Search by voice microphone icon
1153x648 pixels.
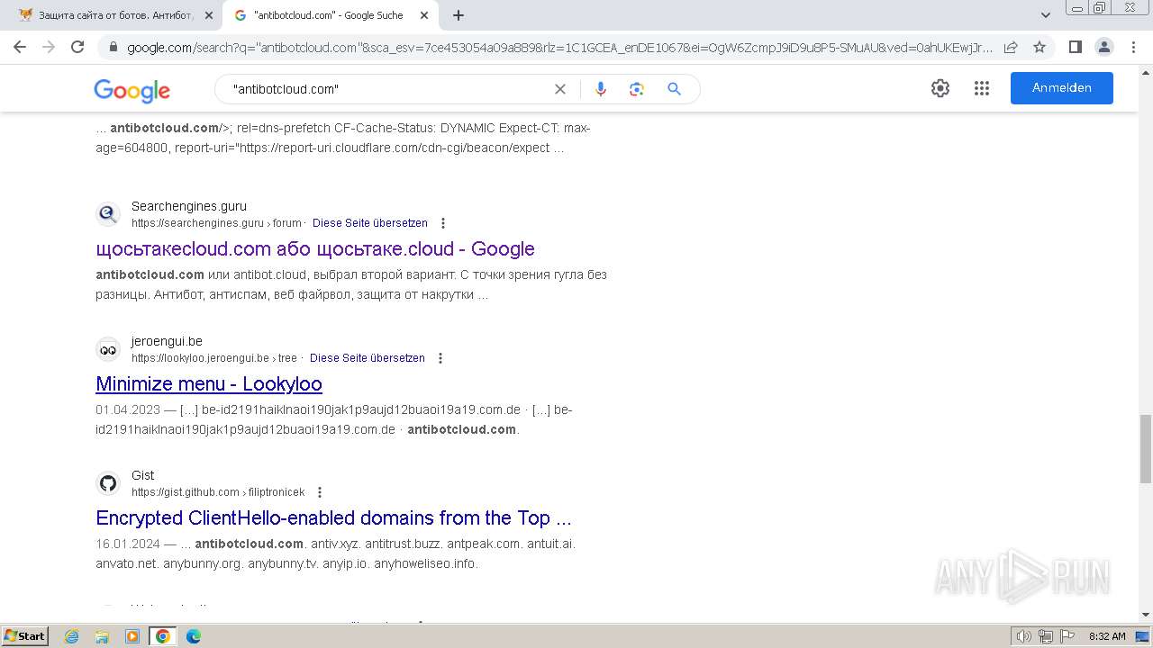[601, 89]
